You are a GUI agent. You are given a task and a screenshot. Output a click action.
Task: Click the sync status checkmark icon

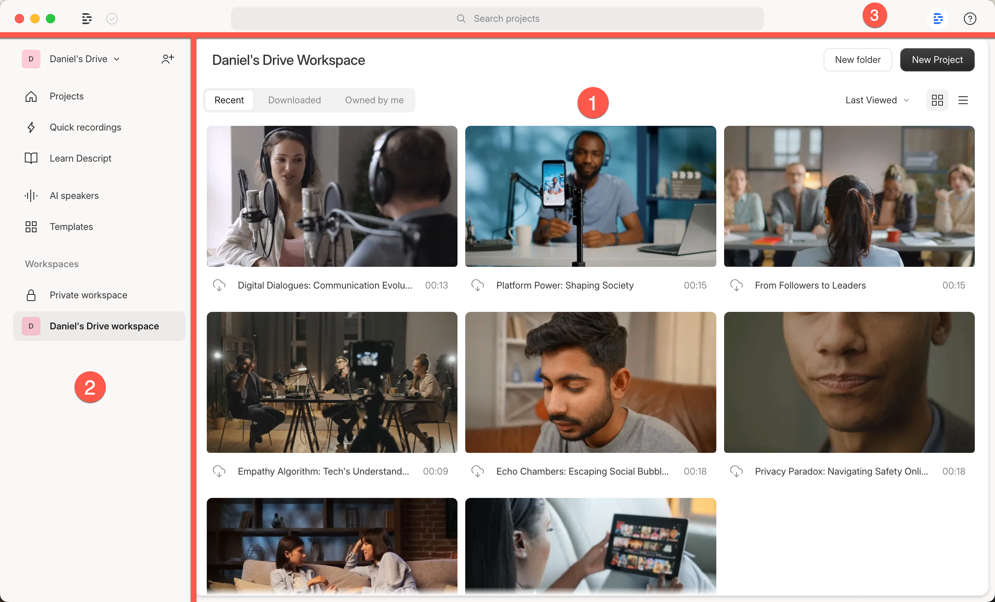tap(112, 19)
